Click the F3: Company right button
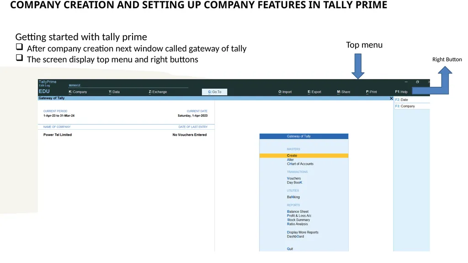468x263 pixels. pos(412,106)
